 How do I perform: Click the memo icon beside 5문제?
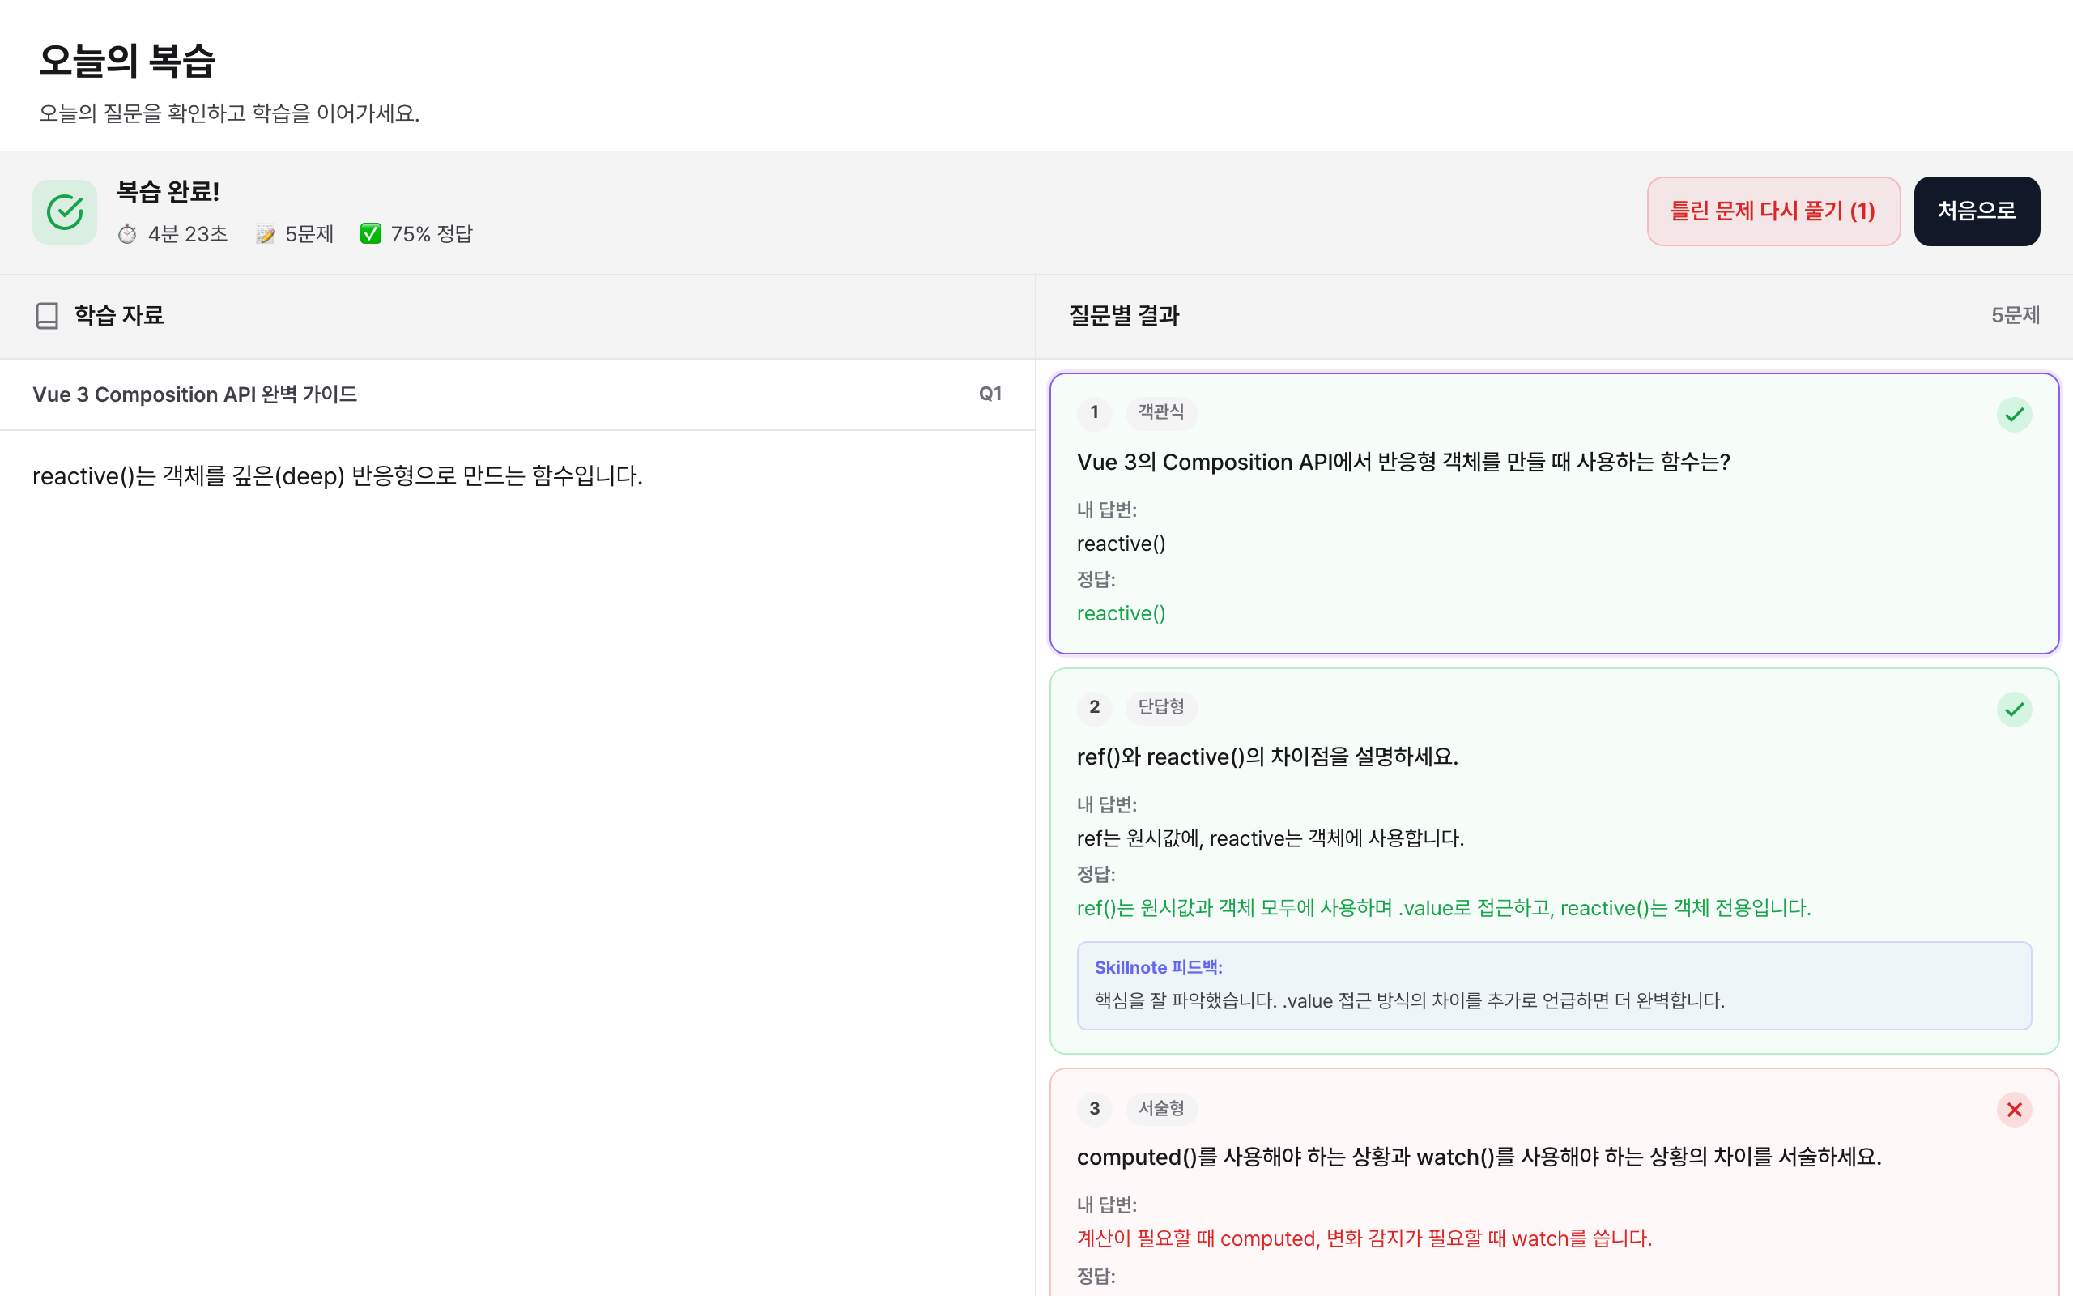266,233
